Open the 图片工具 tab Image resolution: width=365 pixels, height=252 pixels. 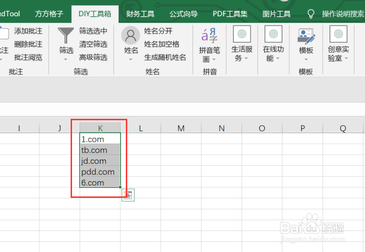(x=277, y=14)
